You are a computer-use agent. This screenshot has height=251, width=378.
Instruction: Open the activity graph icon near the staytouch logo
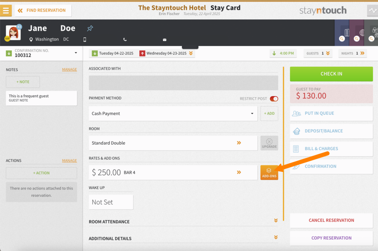[373, 10]
